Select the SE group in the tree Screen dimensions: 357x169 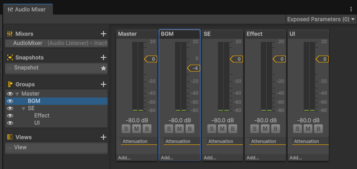coord(56,108)
